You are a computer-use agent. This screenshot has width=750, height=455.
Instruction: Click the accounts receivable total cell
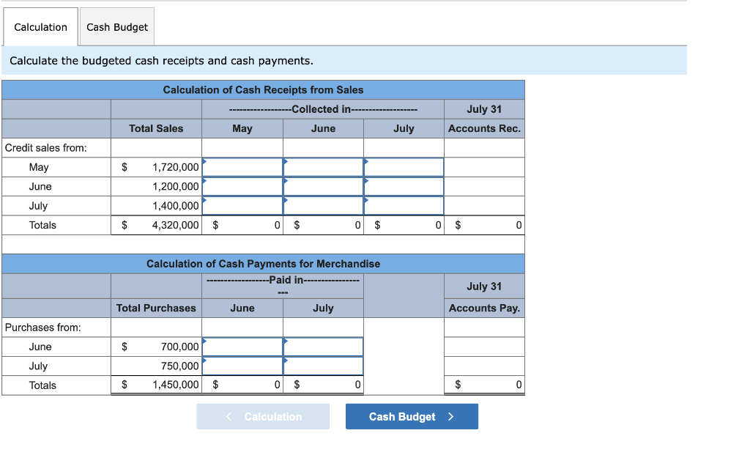(x=484, y=225)
